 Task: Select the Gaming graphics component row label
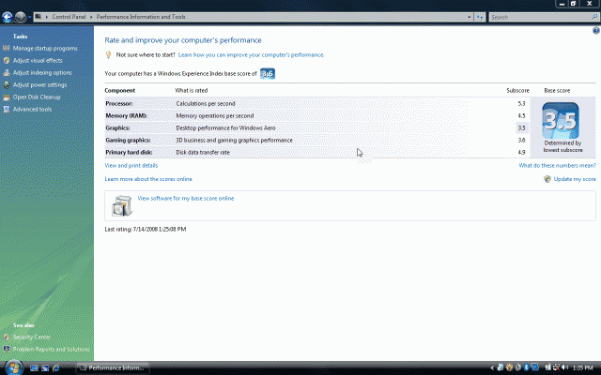[x=128, y=141]
